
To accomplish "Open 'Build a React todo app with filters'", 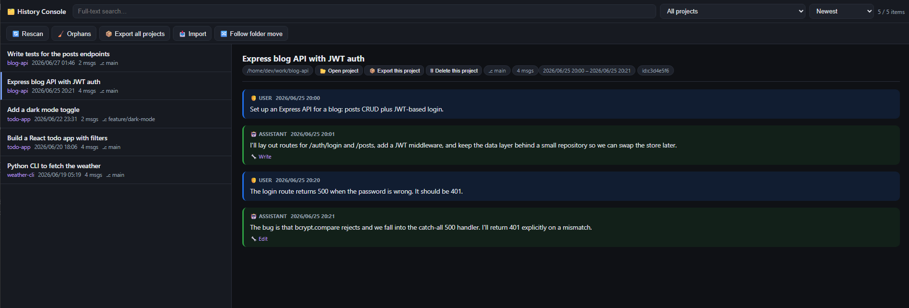I will 116,142.
